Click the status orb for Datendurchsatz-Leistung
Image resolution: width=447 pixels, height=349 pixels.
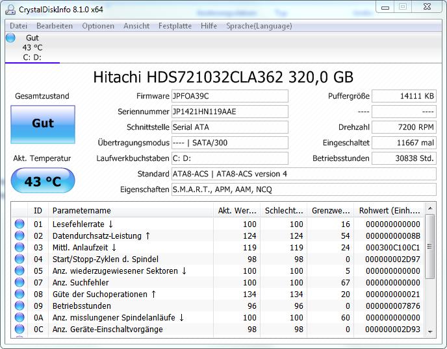(19, 235)
